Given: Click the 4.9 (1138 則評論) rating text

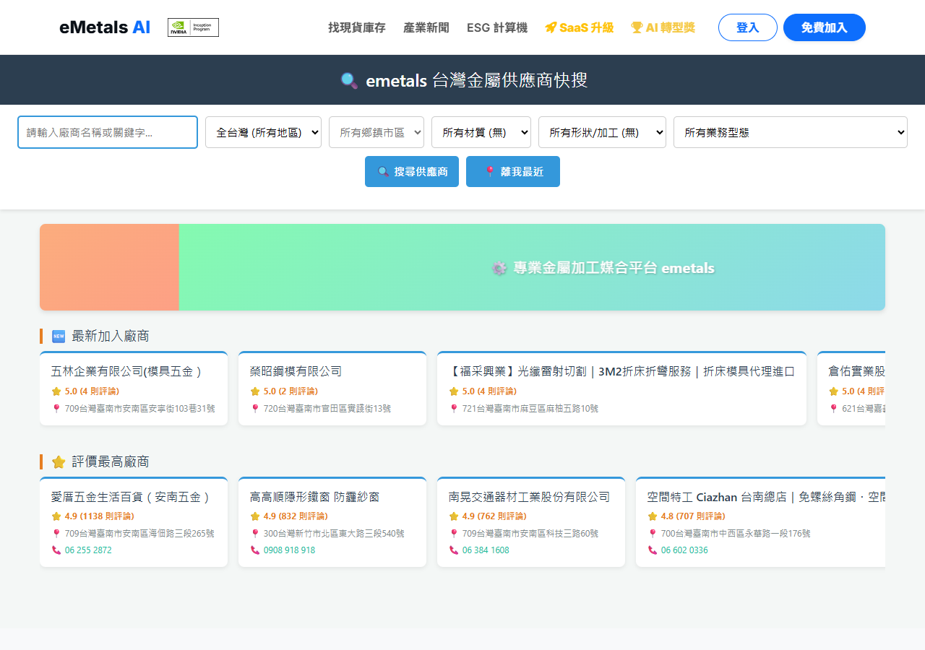Looking at the screenshot, I should pyautogui.click(x=99, y=516).
